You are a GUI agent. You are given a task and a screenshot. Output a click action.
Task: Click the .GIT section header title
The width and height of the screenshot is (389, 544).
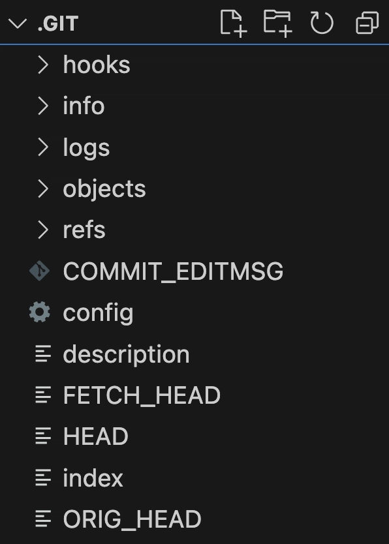pos(58,23)
